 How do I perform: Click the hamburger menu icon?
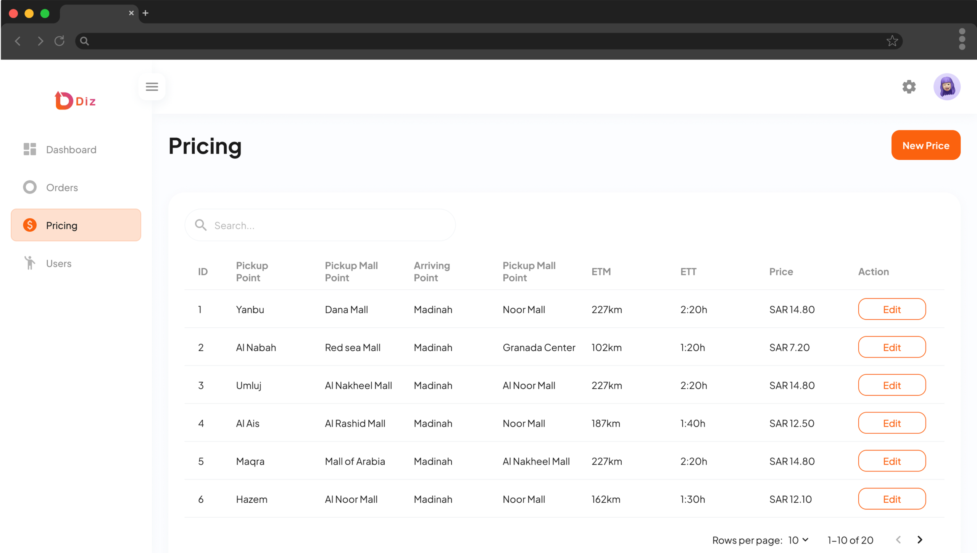(x=152, y=87)
